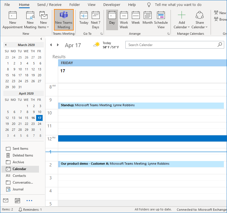Image resolution: width=227 pixels, height=213 pixels.
Task: Click the search magnifier icon
Action: click(220, 45)
